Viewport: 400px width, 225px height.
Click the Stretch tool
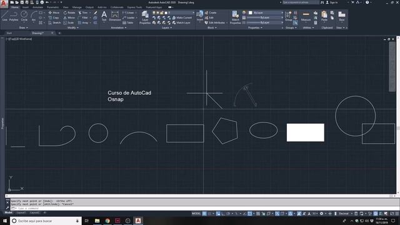pyautogui.click(x=54, y=22)
